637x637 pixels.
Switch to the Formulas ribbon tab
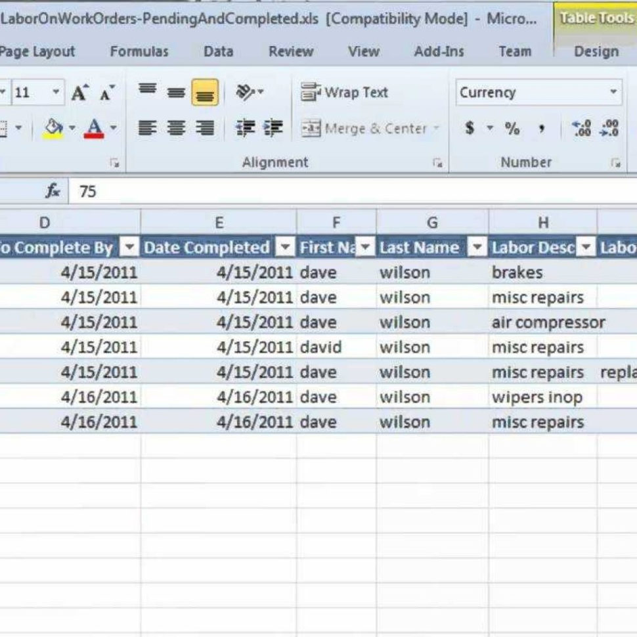[139, 51]
